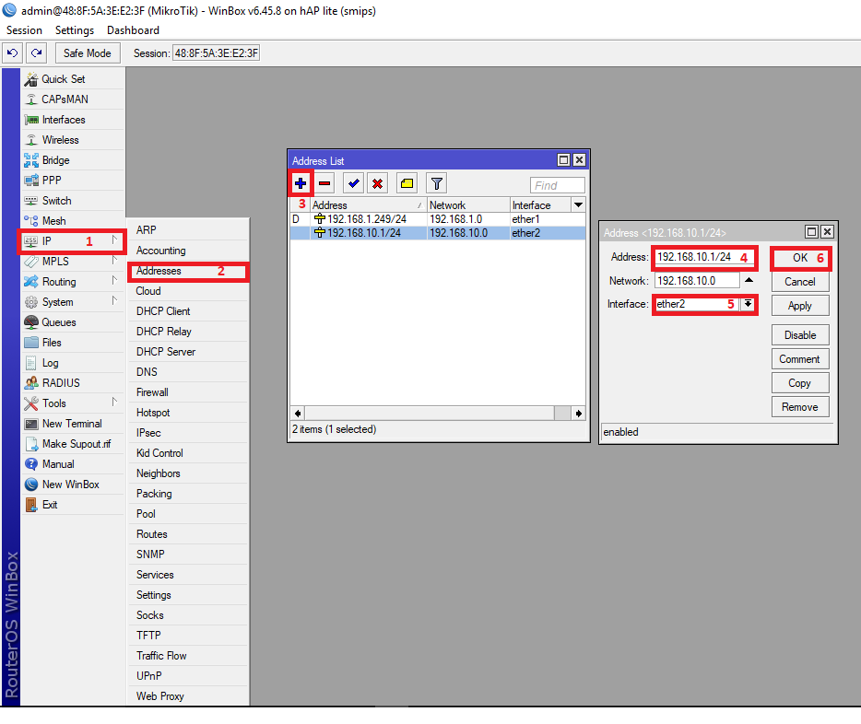Screen dimensions: 861x724
Task: Click the red X Disable icon
Action: (x=377, y=183)
